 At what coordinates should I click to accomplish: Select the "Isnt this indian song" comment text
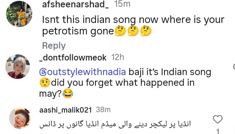click(133, 20)
